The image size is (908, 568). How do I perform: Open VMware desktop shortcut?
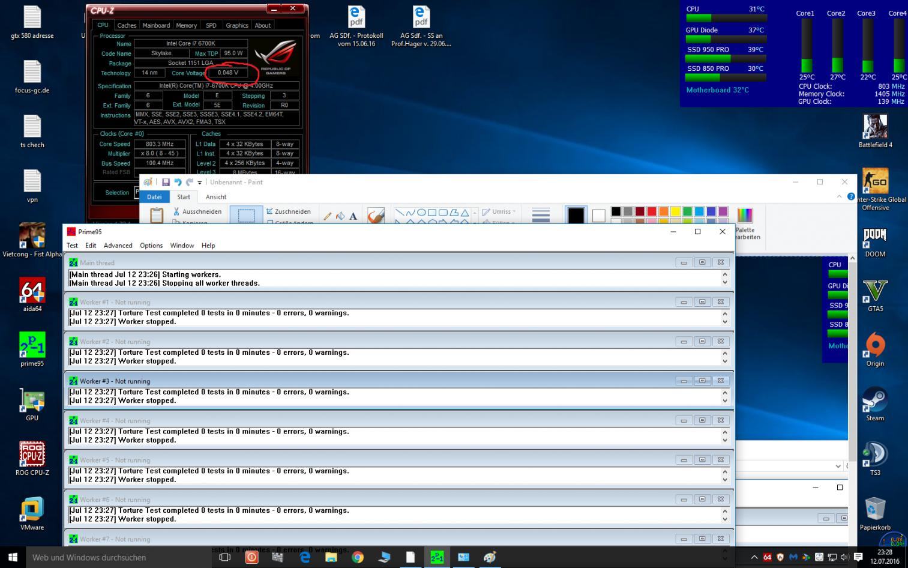pyautogui.click(x=32, y=513)
